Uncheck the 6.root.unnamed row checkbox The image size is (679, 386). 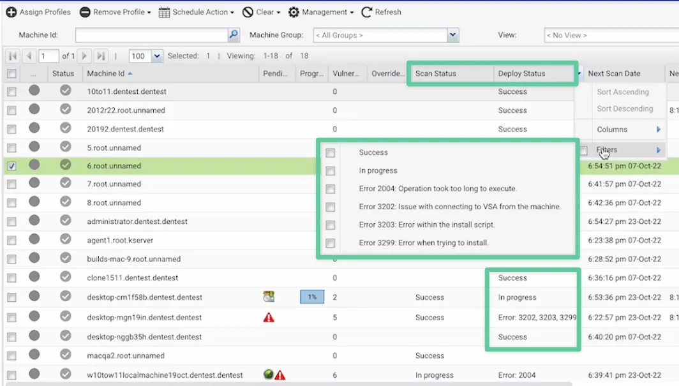[11, 166]
